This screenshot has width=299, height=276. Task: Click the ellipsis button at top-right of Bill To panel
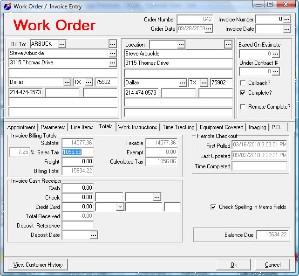coord(113,44)
